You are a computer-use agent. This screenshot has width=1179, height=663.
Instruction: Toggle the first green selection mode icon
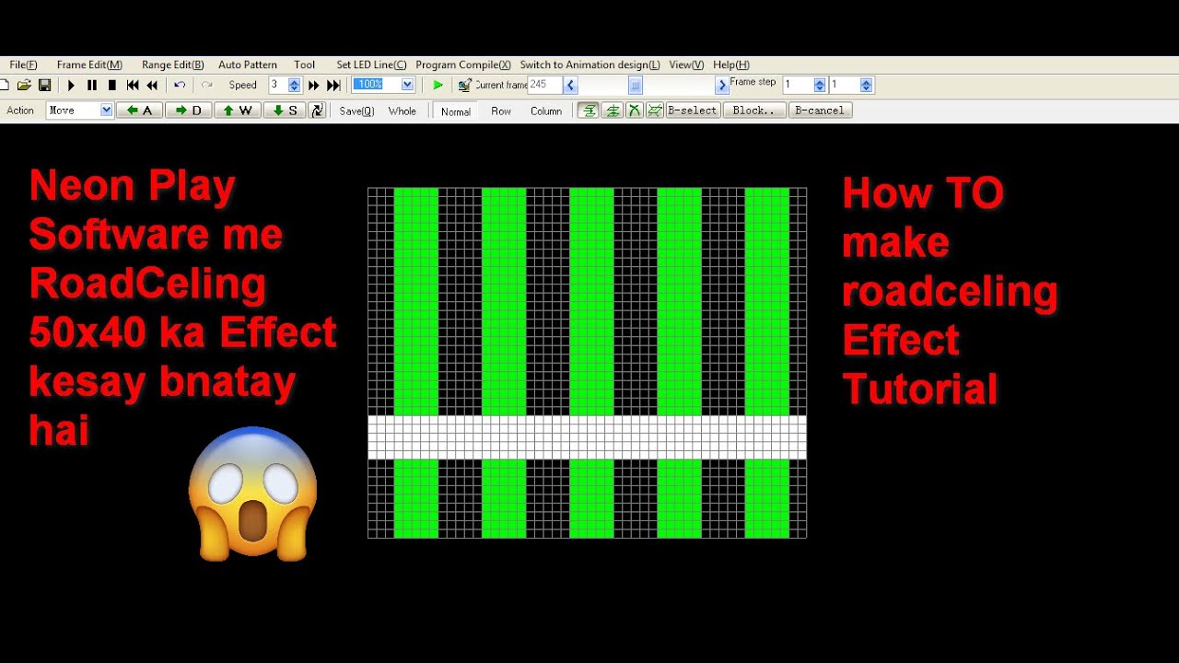[x=588, y=110]
